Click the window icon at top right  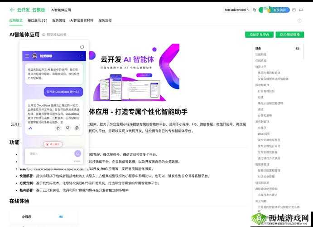click(x=301, y=10)
